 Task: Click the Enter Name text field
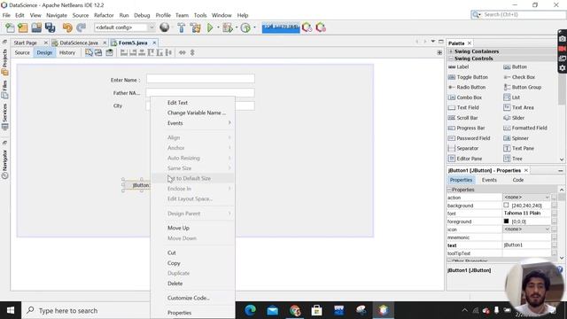coord(200,79)
